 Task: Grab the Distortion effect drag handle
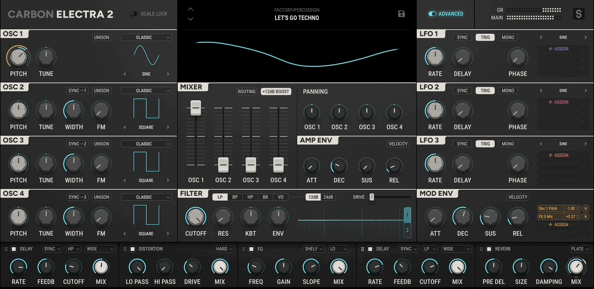point(125,249)
